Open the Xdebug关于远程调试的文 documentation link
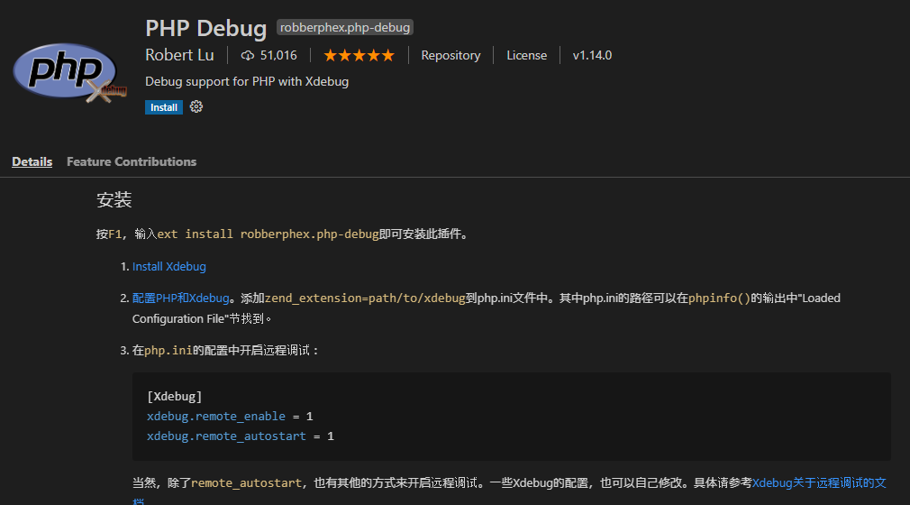The width and height of the screenshot is (910, 505). [819, 483]
